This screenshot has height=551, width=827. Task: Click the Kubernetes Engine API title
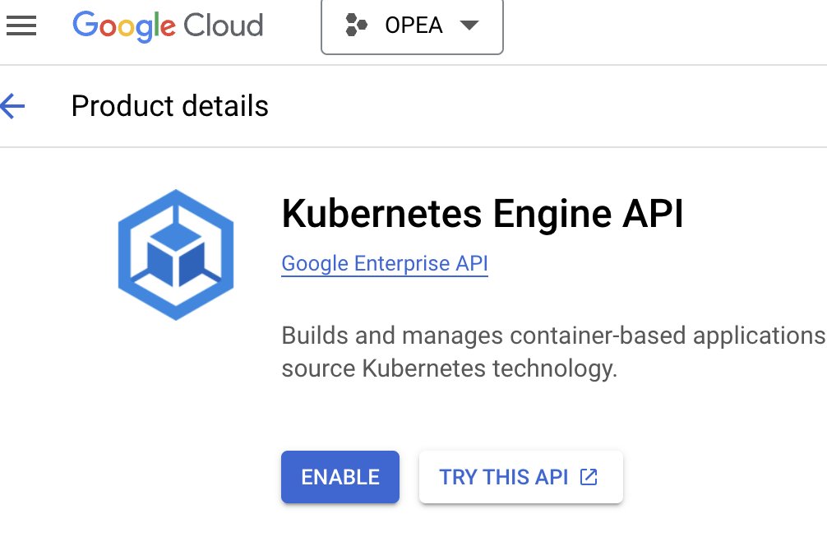(x=482, y=214)
